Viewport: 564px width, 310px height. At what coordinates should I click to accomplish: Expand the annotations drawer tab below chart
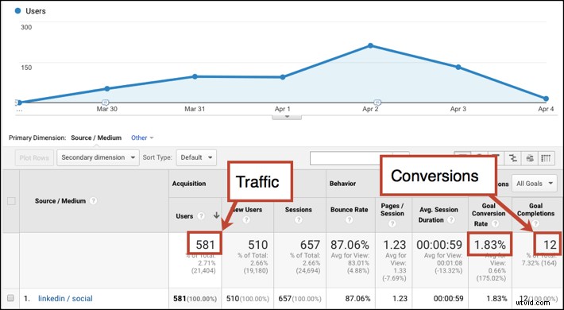287,117
